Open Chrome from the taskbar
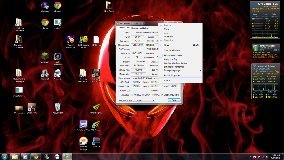Viewport: 284px width, 160px height. 36,157
